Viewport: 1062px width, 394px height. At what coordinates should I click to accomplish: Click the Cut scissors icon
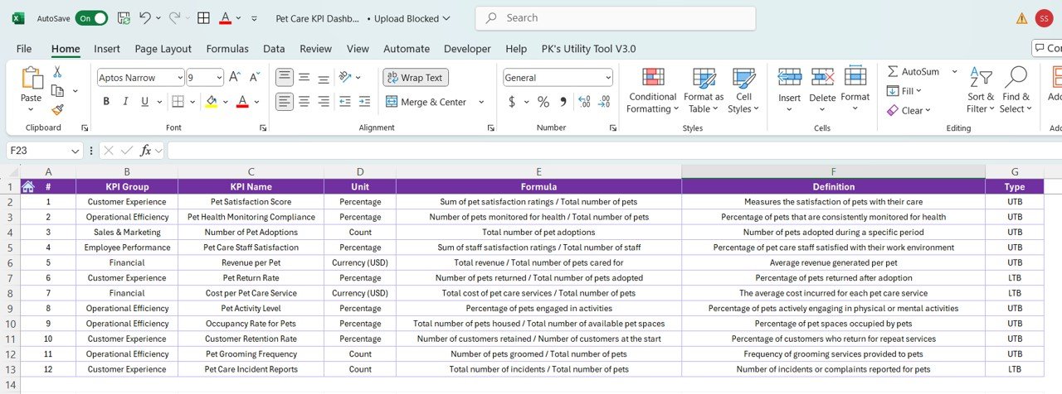point(57,72)
